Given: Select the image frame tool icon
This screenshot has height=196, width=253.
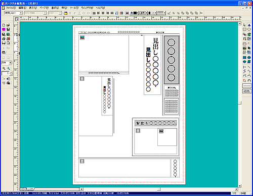Looking at the screenshot, I should 244,48.
